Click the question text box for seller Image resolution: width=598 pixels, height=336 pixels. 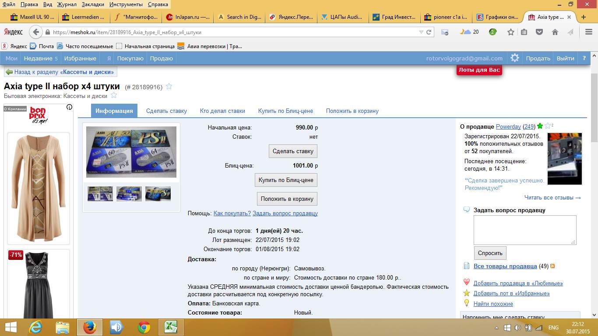click(524, 230)
